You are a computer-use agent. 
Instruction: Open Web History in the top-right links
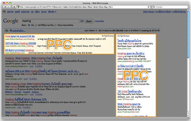tap(148, 12)
